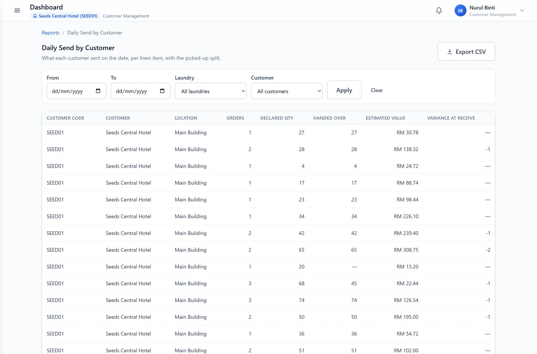The height and width of the screenshot is (354, 537).
Task: Click the Declared Qty column header
Action: click(277, 118)
